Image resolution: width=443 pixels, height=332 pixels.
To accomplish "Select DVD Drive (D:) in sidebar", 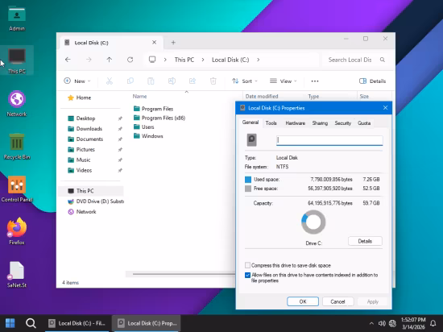I will point(96,201).
